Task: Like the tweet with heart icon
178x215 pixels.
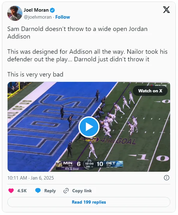Action: click(11, 191)
